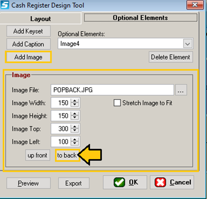Decrease Image Left value with down arrow

(75, 144)
